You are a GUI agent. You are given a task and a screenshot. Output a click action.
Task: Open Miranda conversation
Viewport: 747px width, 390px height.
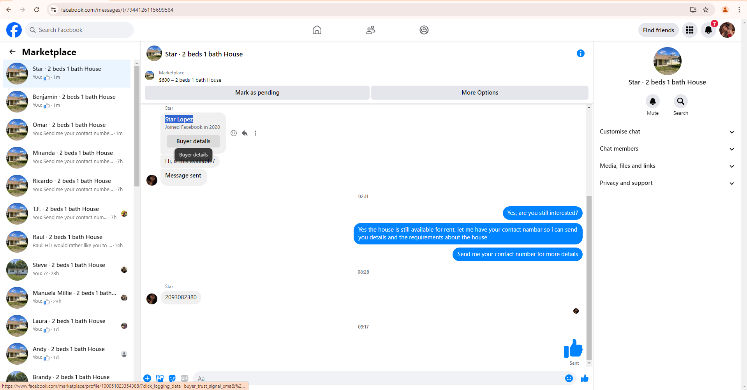(x=67, y=158)
